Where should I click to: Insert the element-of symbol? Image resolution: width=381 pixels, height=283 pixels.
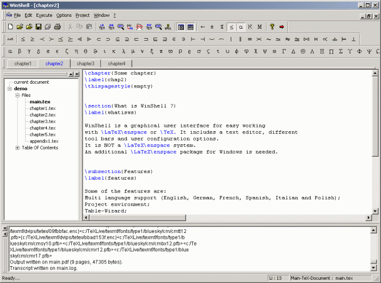[x=174, y=39]
